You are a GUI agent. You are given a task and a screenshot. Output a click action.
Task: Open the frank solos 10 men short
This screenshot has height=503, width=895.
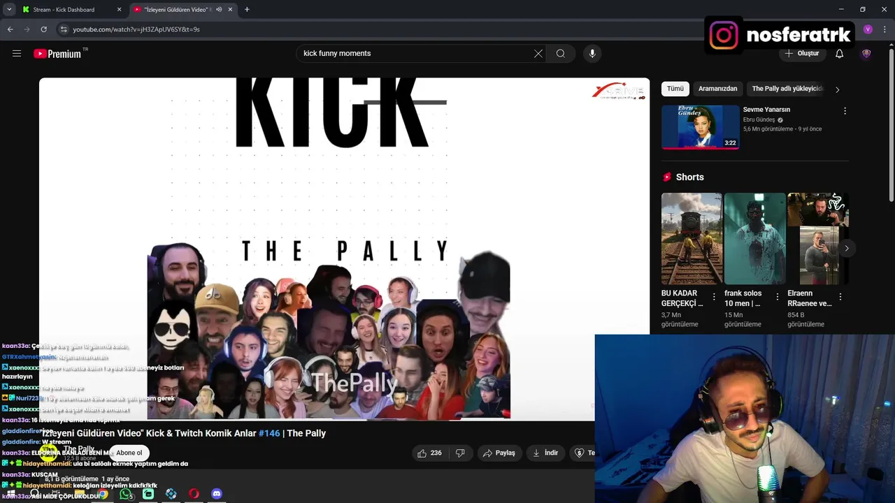pyautogui.click(x=754, y=238)
